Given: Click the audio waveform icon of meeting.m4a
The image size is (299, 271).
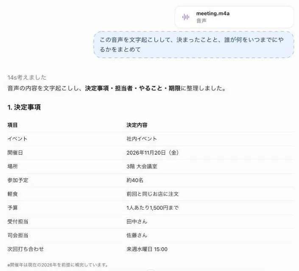Looking at the screenshot, I should click(185, 17).
